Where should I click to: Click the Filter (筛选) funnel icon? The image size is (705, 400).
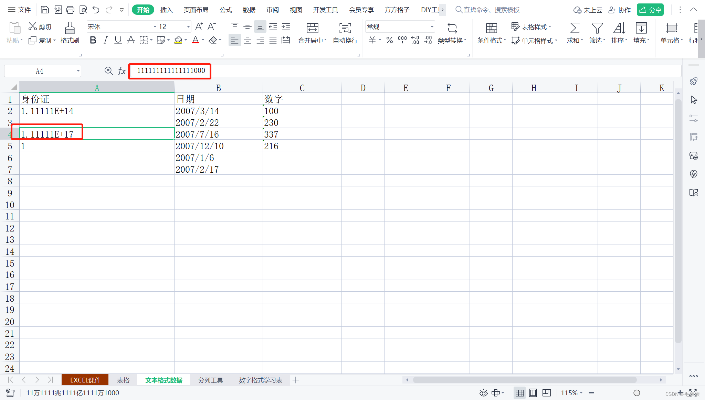[x=597, y=28]
